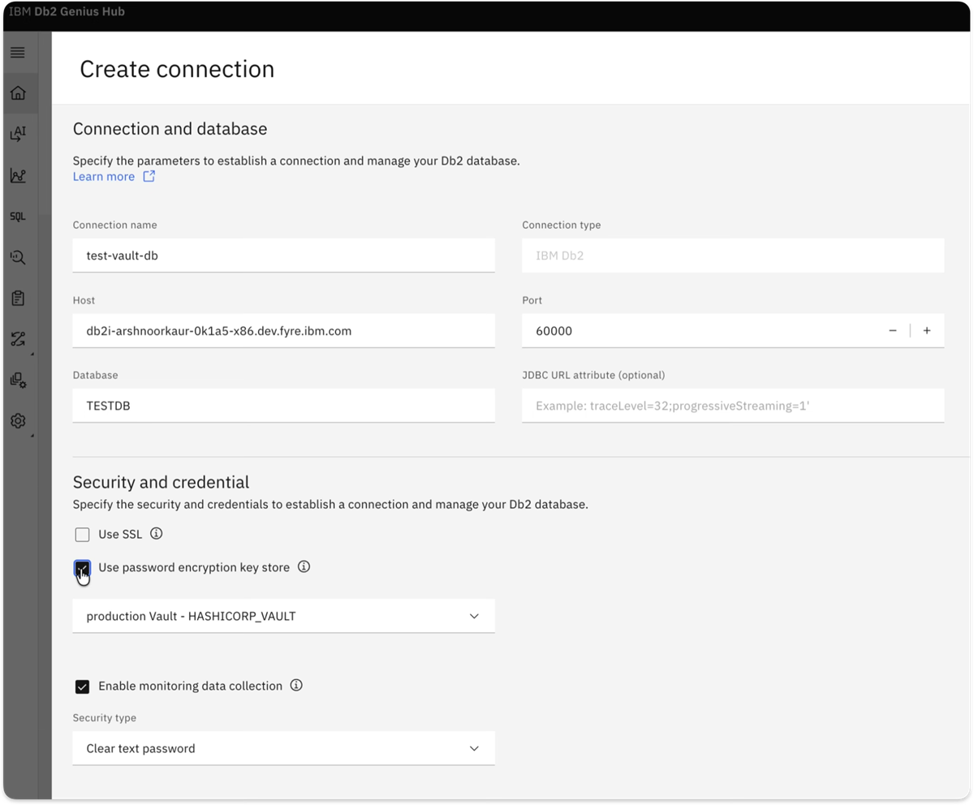Image resolution: width=974 pixels, height=805 pixels.
Task: Click the IBM Db2 Genius Hub title
Action: click(x=67, y=12)
